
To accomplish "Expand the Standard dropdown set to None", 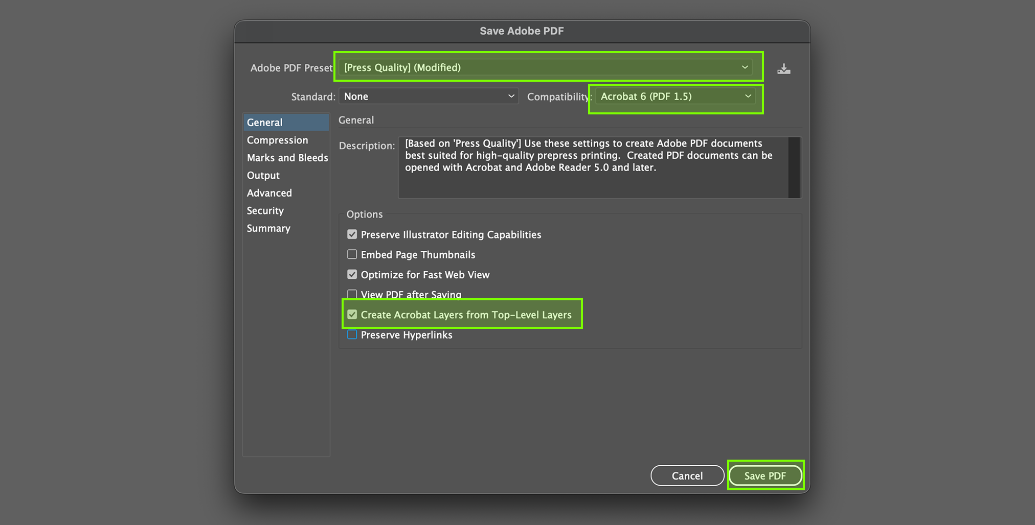I will tap(429, 97).
